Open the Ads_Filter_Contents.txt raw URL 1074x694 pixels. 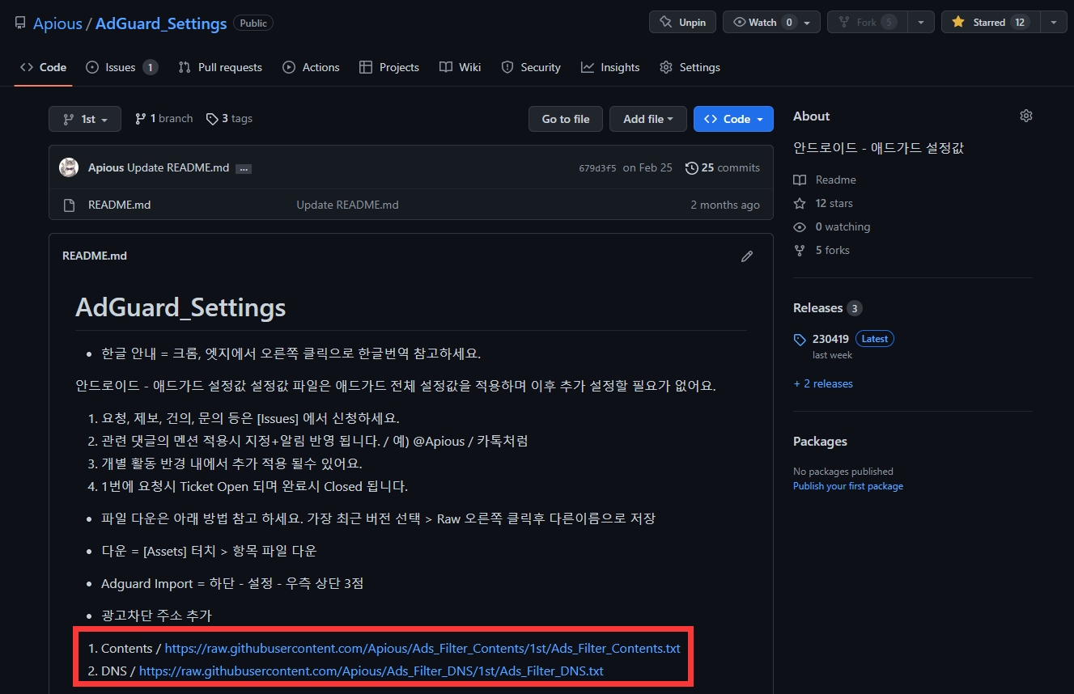(422, 648)
